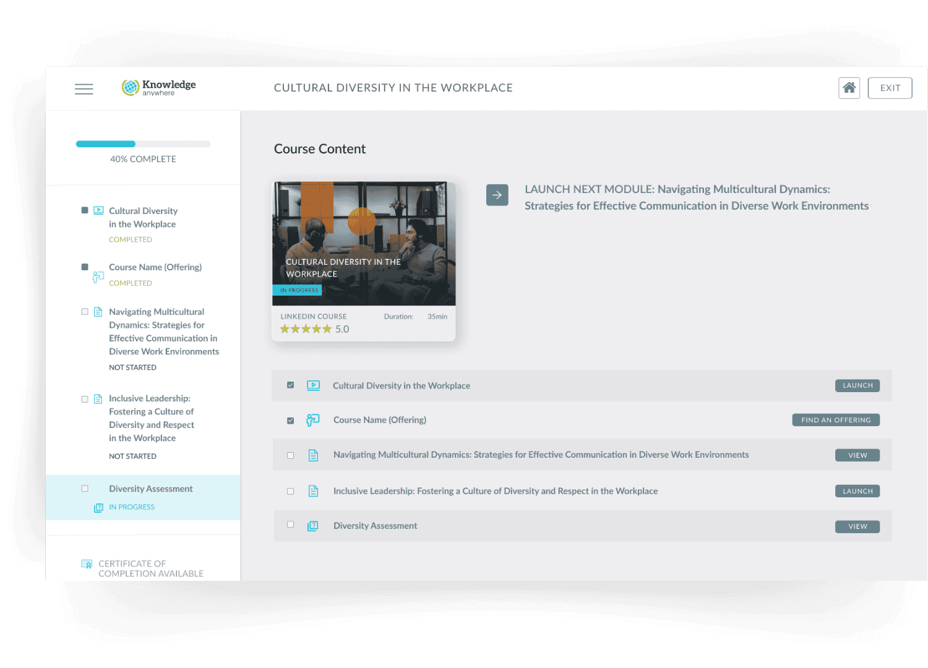The width and height of the screenshot is (928, 668).
Task: Click the 40% complete progress bar
Action: click(143, 143)
